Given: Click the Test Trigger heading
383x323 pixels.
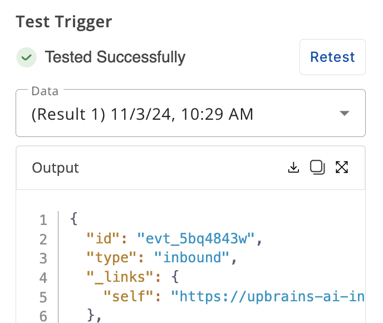Looking at the screenshot, I should [x=63, y=22].
